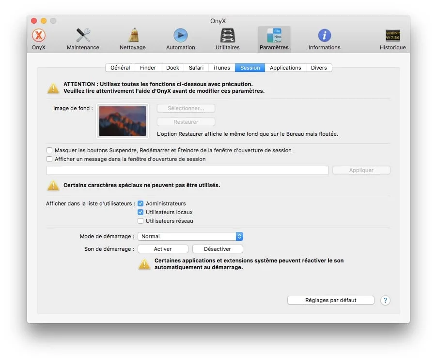Open the Maintenance tools section
This screenshot has width=437, height=362.
click(83, 39)
